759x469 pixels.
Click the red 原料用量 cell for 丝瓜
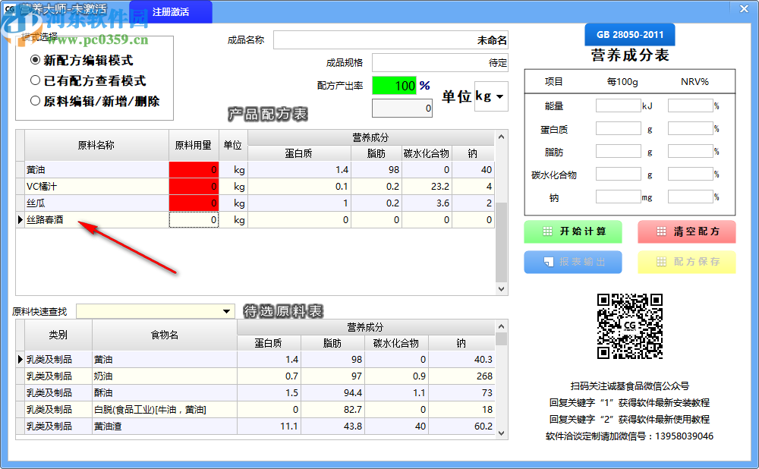(194, 203)
